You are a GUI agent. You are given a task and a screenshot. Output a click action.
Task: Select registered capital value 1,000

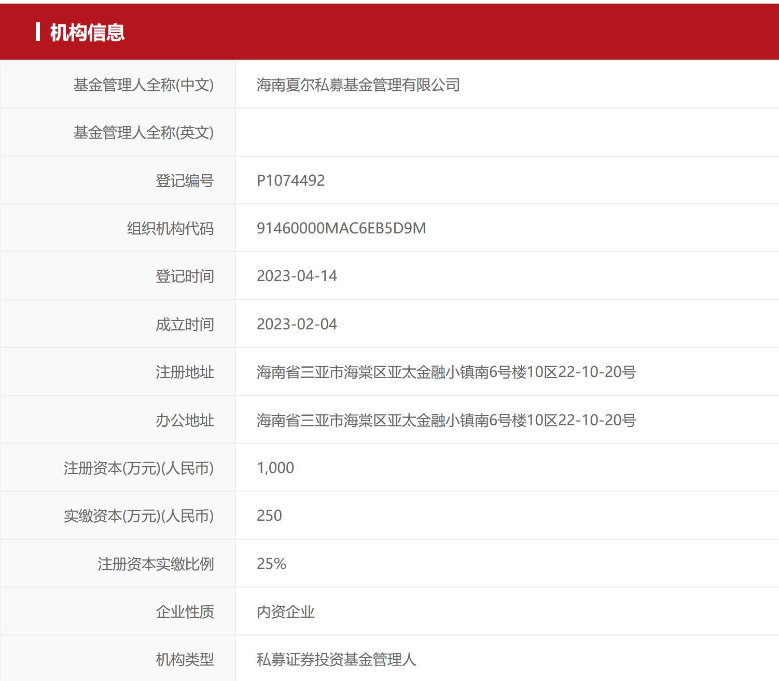pyautogui.click(x=275, y=468)
